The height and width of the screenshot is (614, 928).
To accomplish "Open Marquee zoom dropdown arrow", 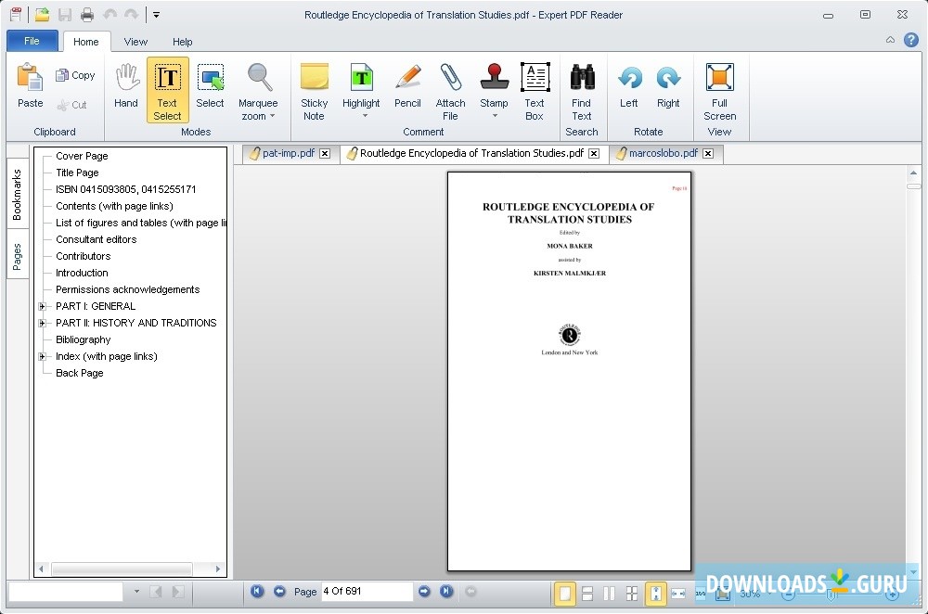I will tap(272, 116).
